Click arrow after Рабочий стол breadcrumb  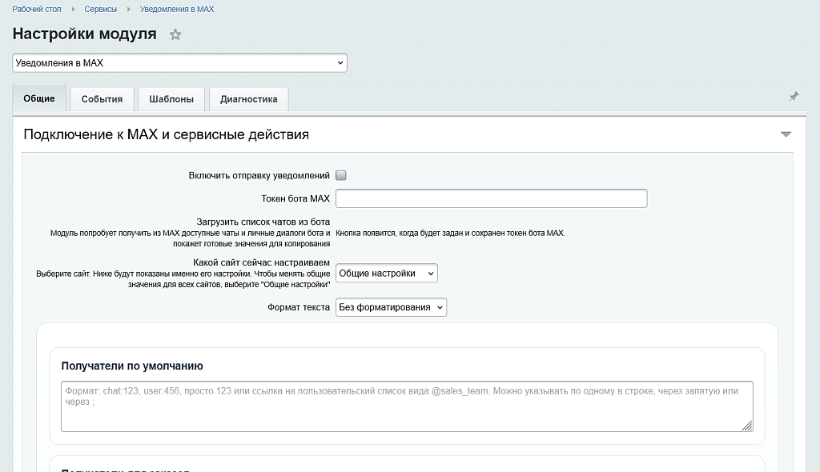coord(74,10)
